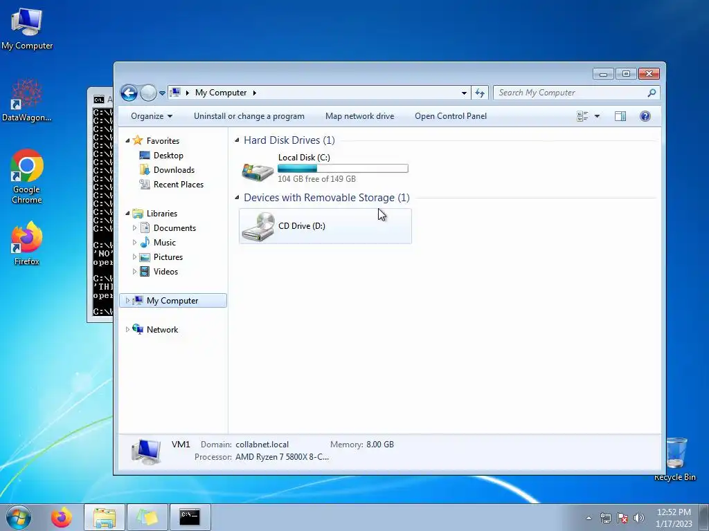Toggle the preview pane button
Image resolution: width=709 pixels, height=531 pixels.
[620, 116]
